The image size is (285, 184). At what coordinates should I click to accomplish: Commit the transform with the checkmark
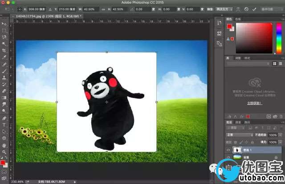254,9
